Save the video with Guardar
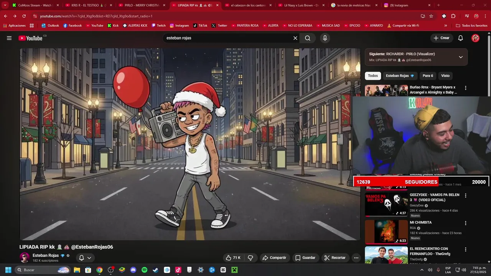The height and width of the screenshot is (276, 491). click(x=305, y=258)
